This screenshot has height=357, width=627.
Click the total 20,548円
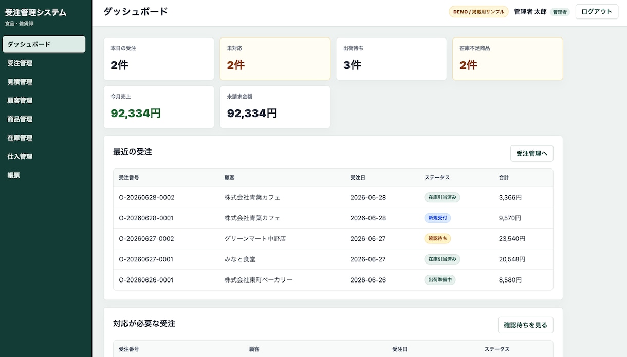(512, 259)
